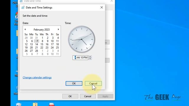
Task: Select 16 in the calendar
Action: (x=47, y=44)
